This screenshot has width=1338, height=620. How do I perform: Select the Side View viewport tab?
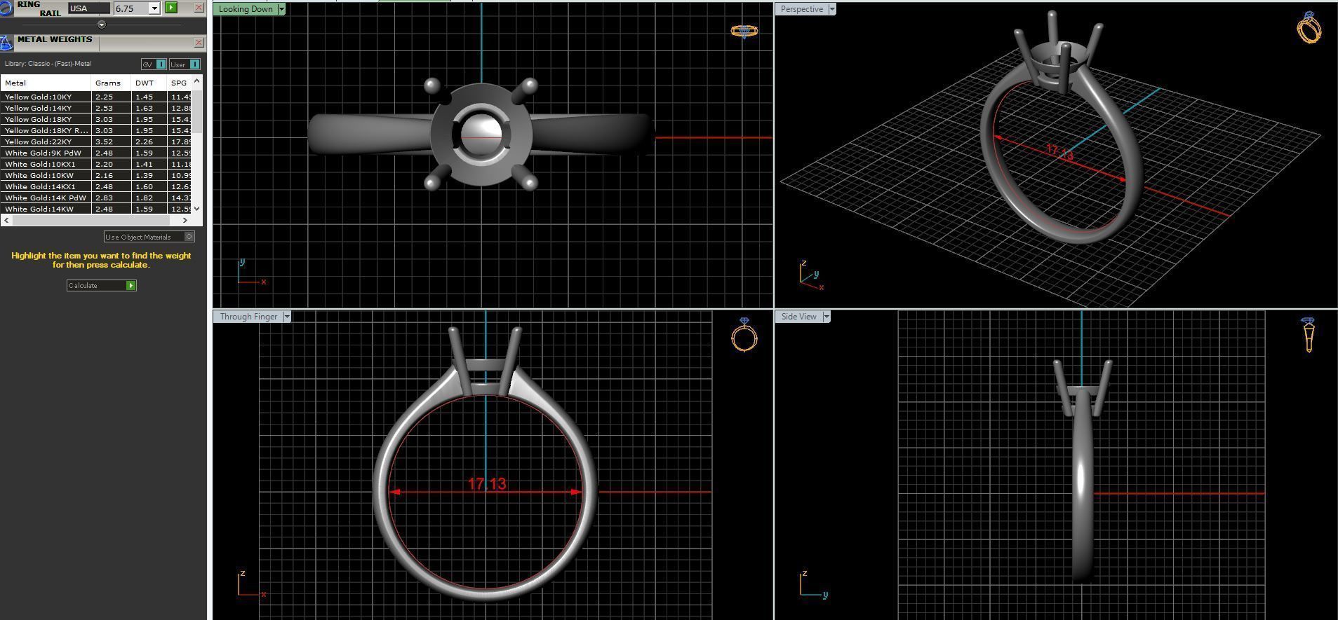point(798,317)
